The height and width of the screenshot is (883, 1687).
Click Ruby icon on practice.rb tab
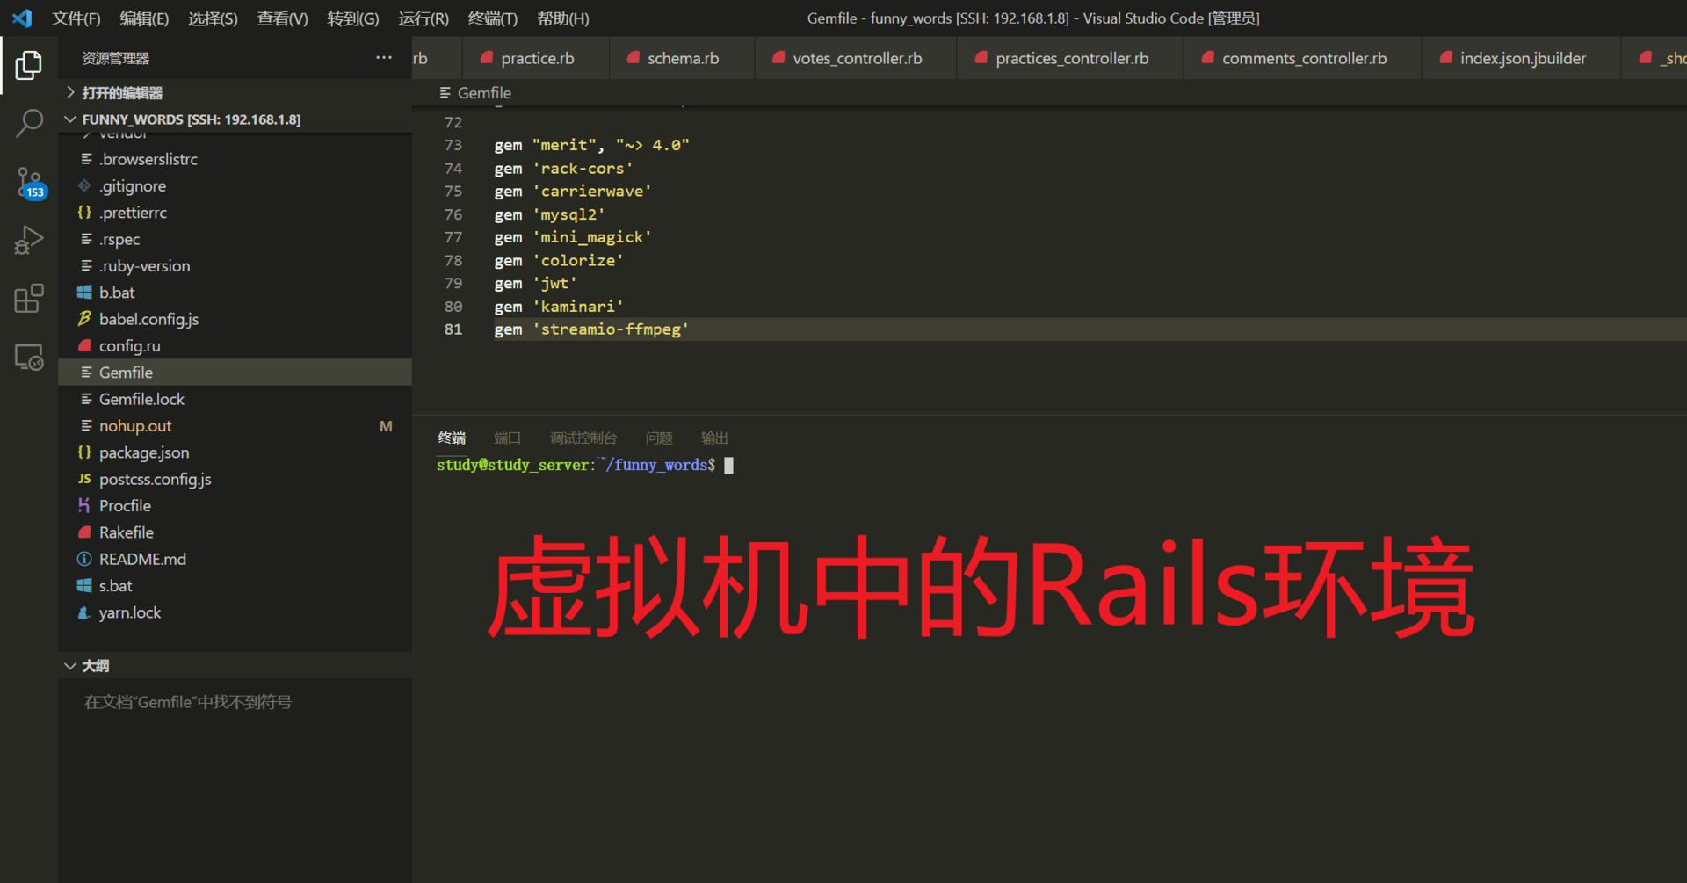486,58
